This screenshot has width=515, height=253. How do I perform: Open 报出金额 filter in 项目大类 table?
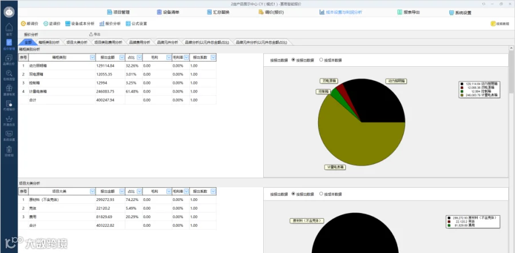(x=122, y=191)
